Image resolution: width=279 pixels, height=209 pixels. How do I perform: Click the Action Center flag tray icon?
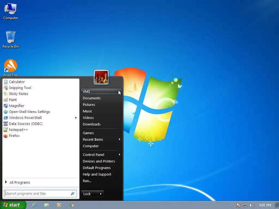(x=238, y=205)
